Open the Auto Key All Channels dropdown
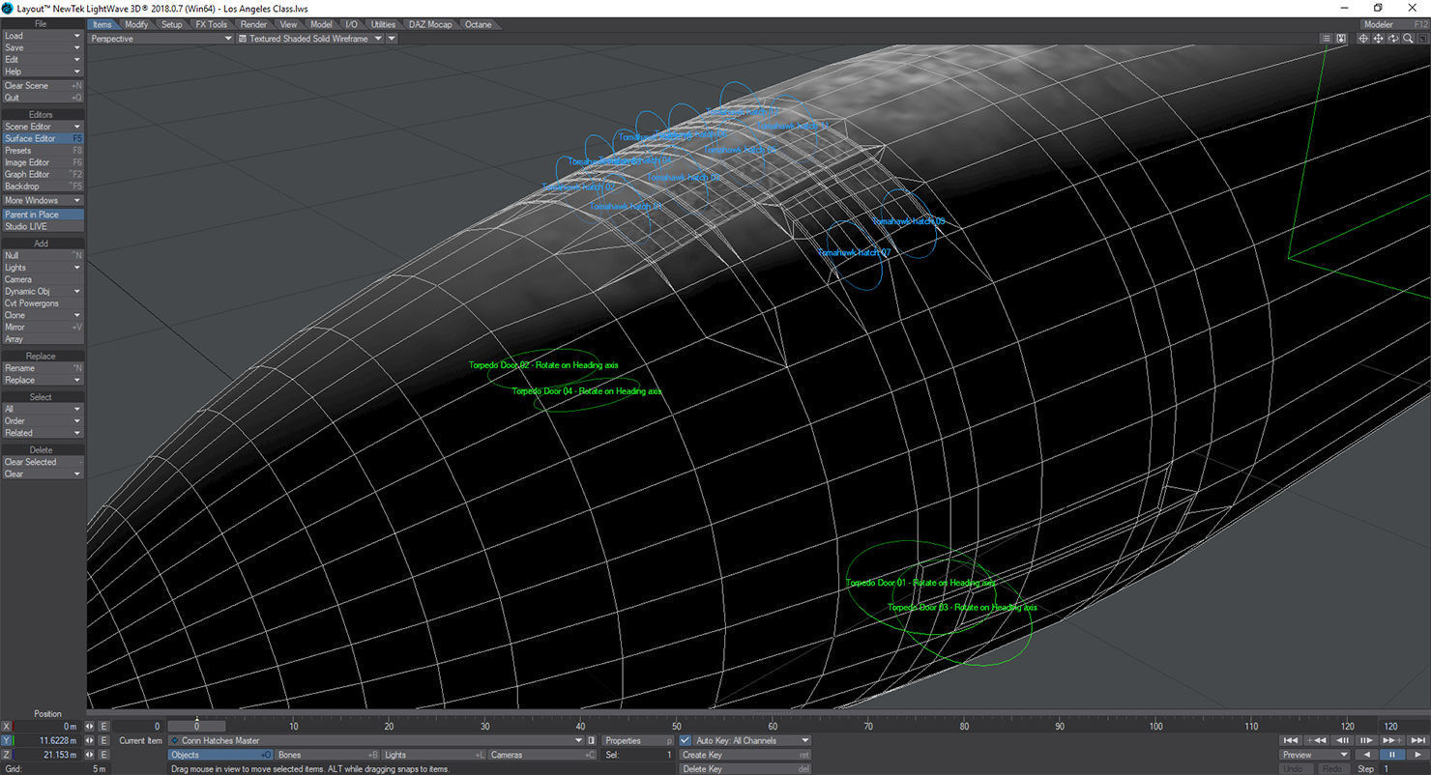 click(752, 741)
